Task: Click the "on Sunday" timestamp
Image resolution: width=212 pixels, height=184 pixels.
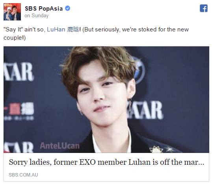Action: (37, 15)
